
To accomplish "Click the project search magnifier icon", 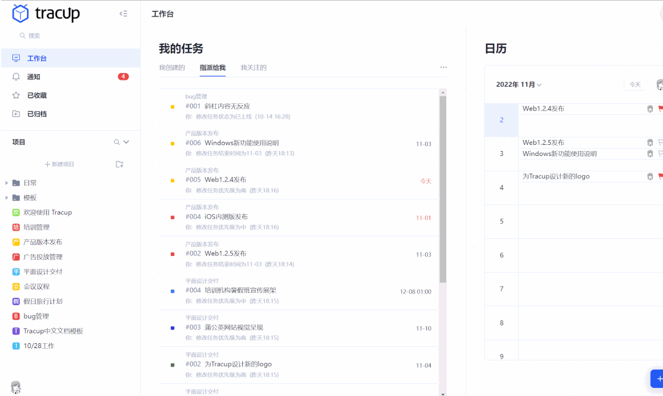I will pyautogui.click(x=116, y=142).
